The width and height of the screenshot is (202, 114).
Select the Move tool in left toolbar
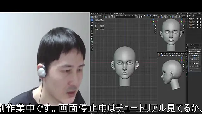pos(92,25)
